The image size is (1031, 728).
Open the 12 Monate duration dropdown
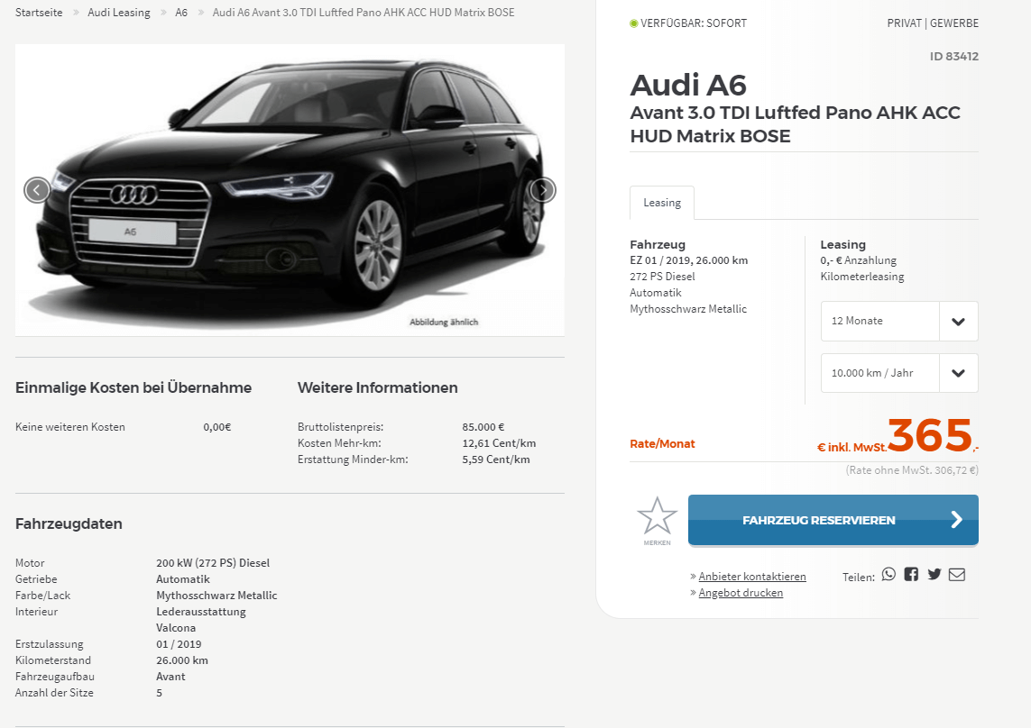click(x=898, y=322)
